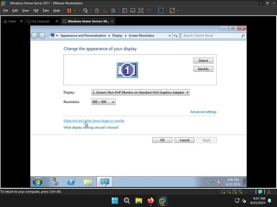Image resolution: width=277 pixels, height=207 pixels.
Task: Open the View menu
Action: pos(25,11)
